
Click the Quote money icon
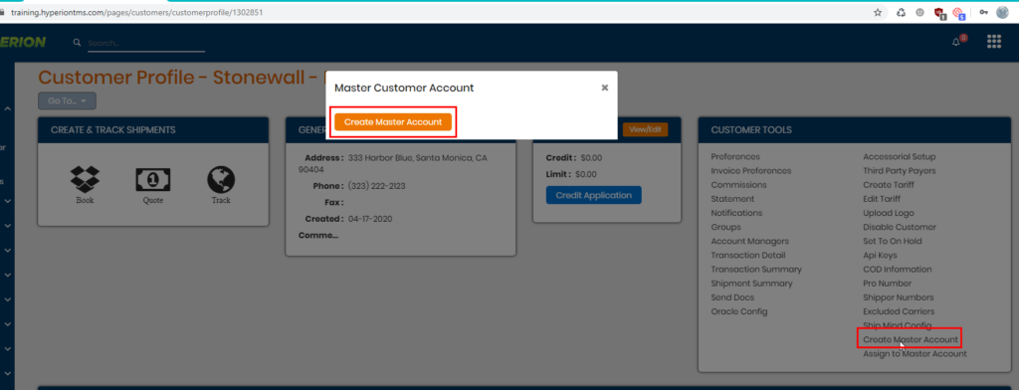tap(152, 179)
